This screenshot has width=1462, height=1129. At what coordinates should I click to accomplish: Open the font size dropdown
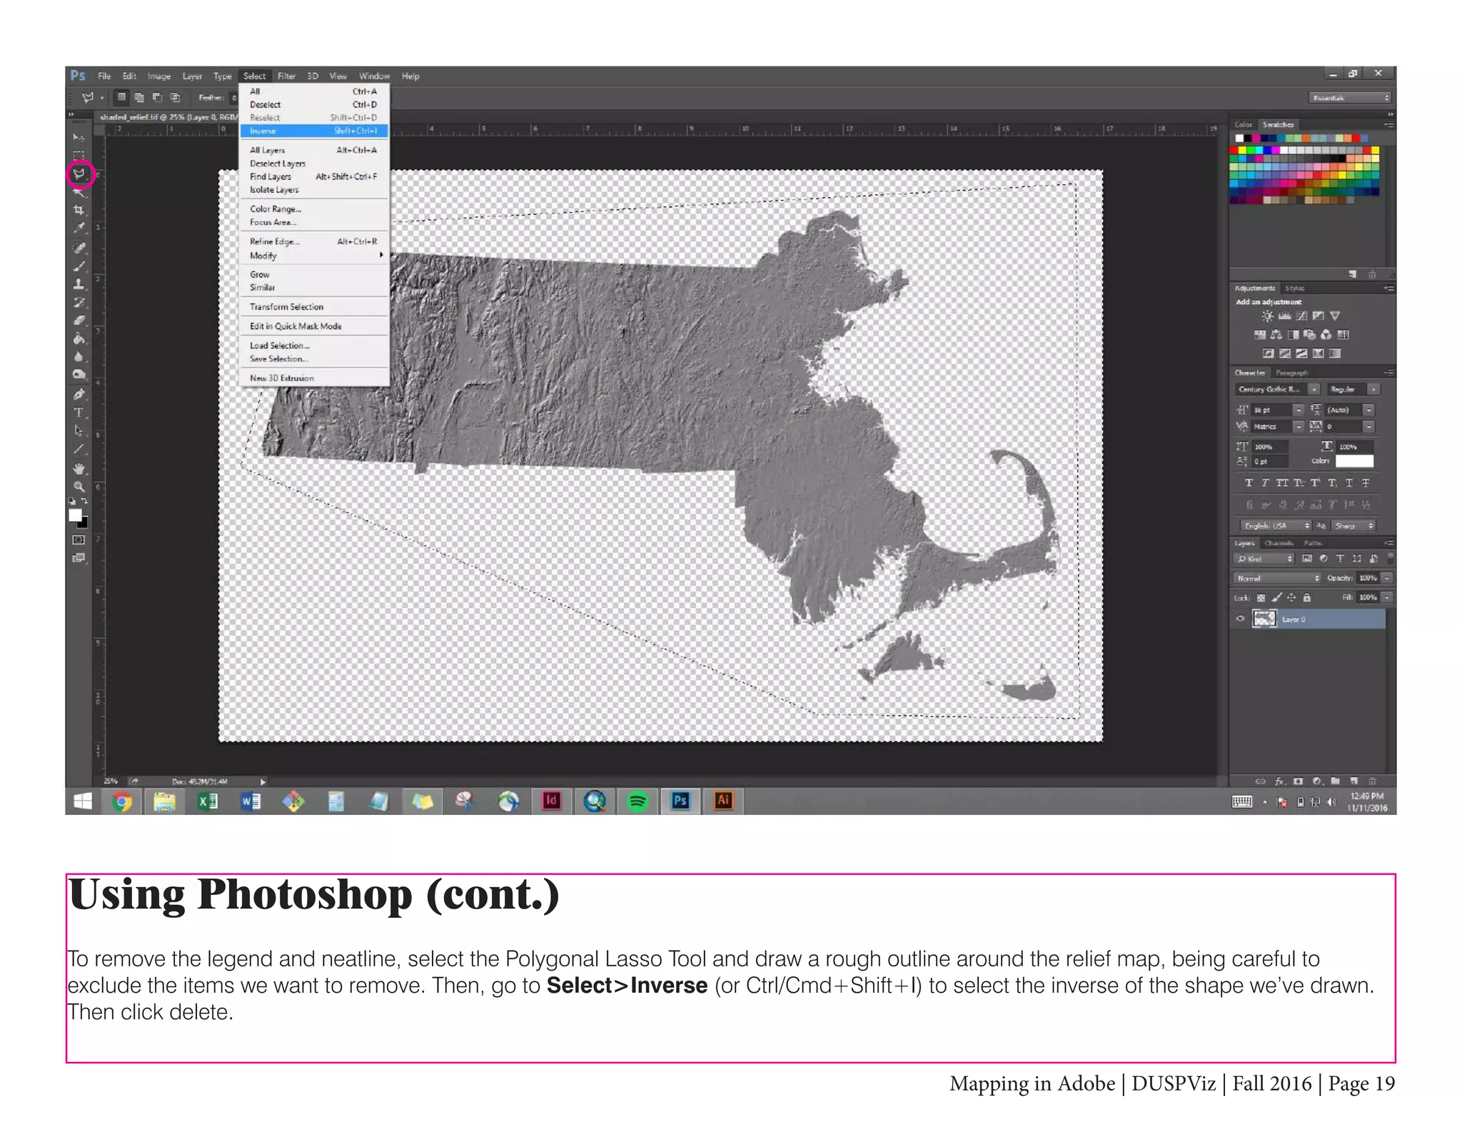1299,410
